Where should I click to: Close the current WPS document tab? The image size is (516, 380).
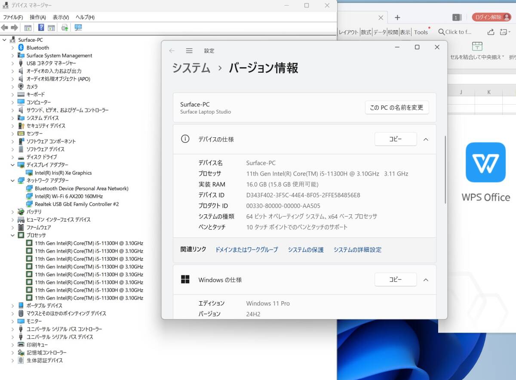[381, 18]
